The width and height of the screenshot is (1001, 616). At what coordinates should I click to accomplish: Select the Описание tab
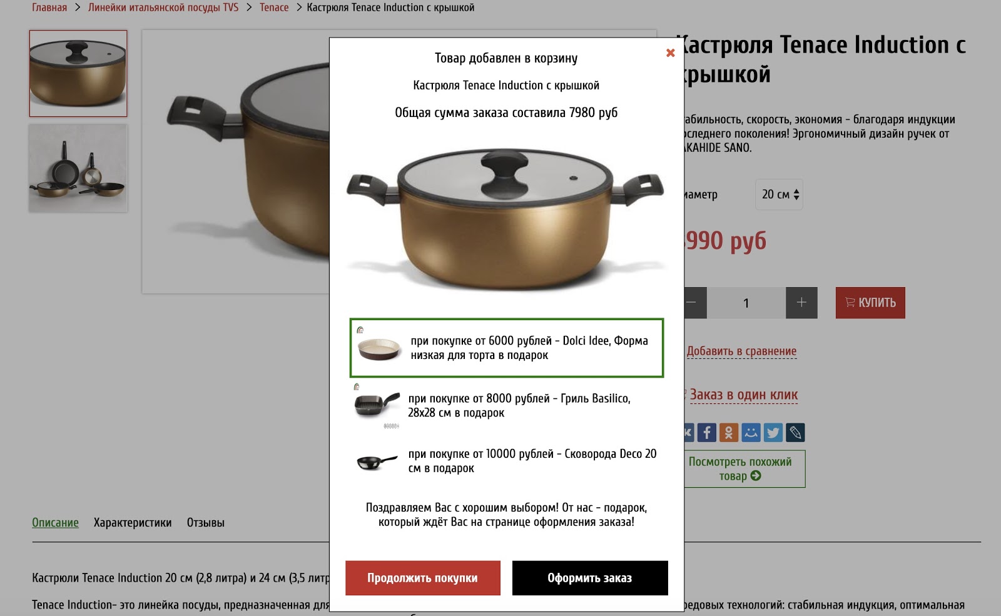tap(55, 523)
